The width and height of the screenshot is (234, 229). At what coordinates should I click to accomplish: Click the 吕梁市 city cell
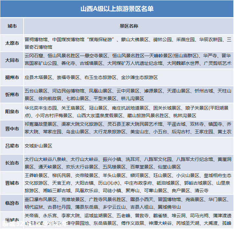(x=12, y=146)
